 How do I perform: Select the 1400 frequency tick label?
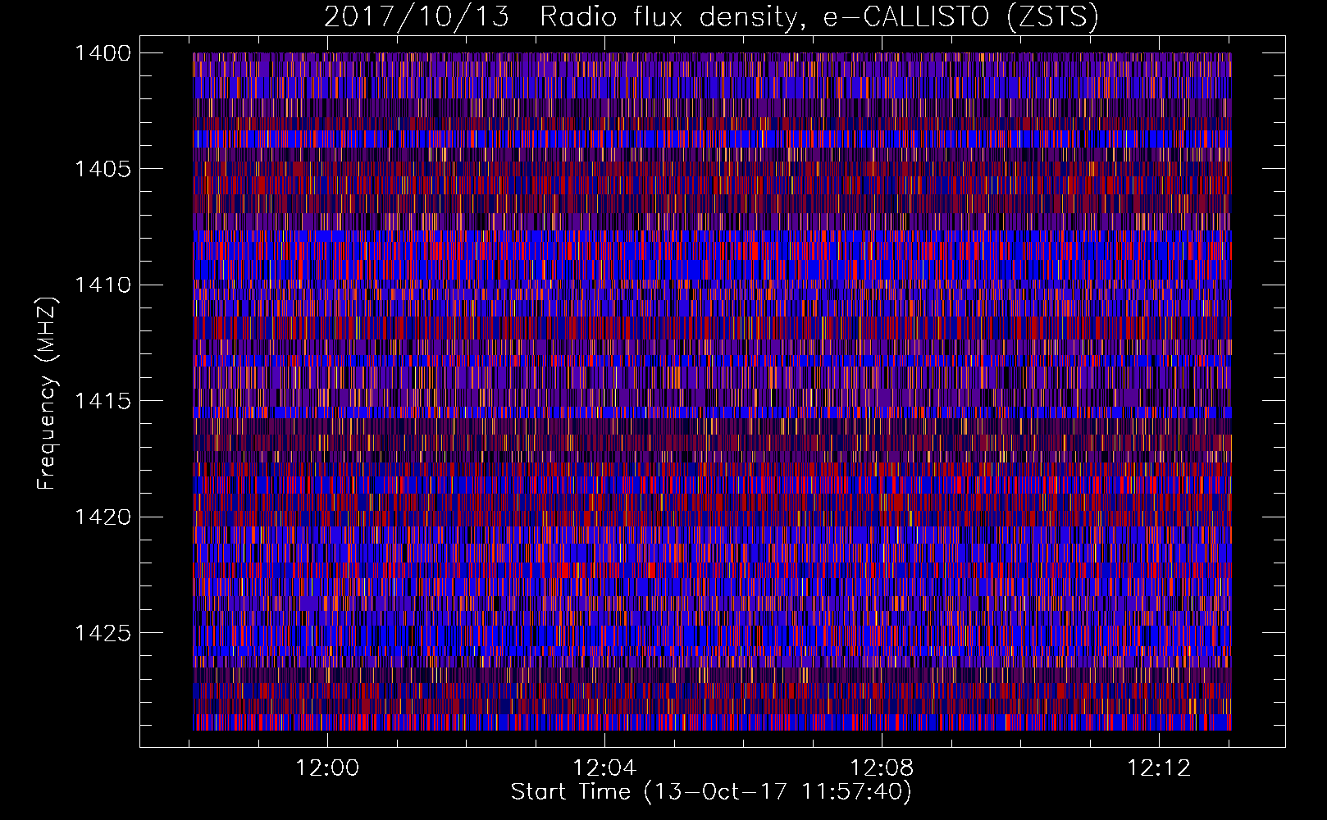tap(103, 53)
